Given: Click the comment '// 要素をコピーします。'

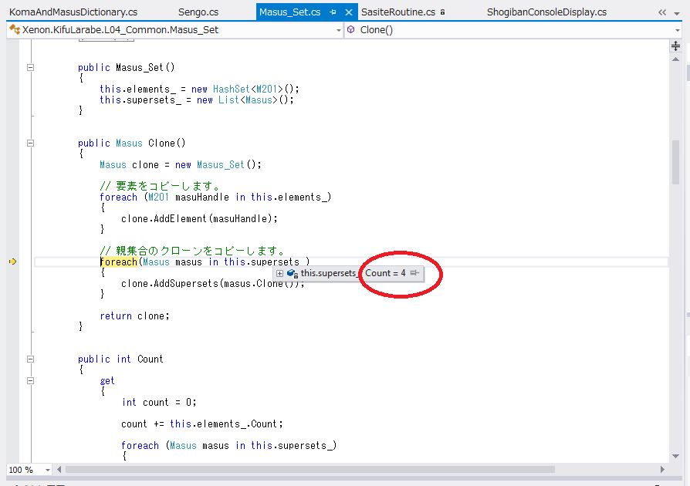Looking at the screenshot, I should pos(160,186).
